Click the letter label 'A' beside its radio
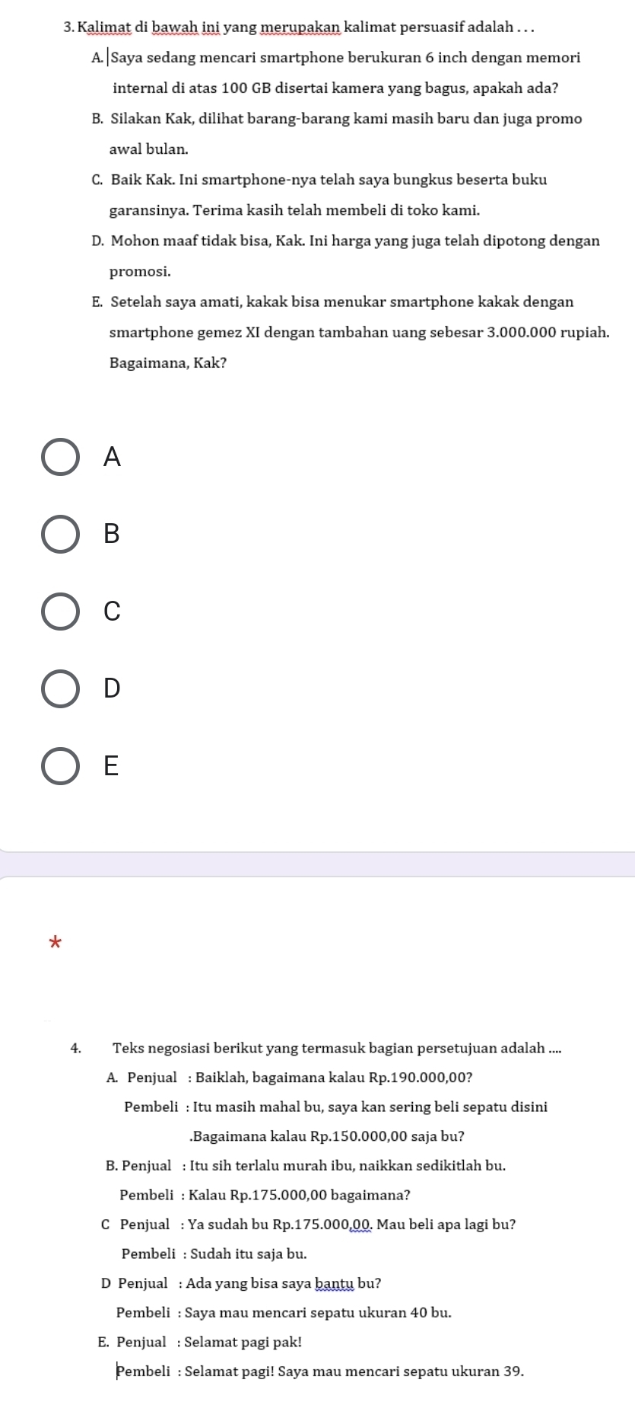Viewport: 635px width, 1418px height. pos(112,457)
